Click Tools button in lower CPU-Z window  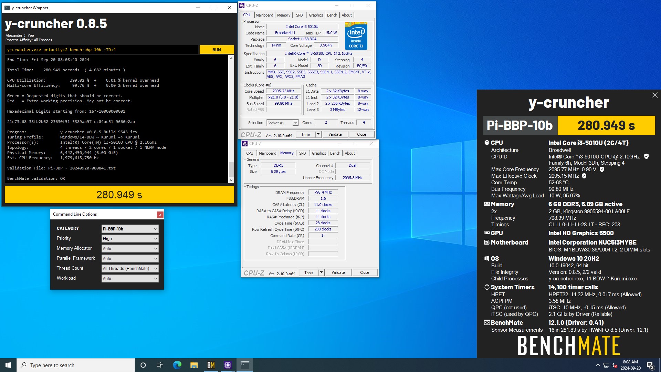click(x=309, y=272)
